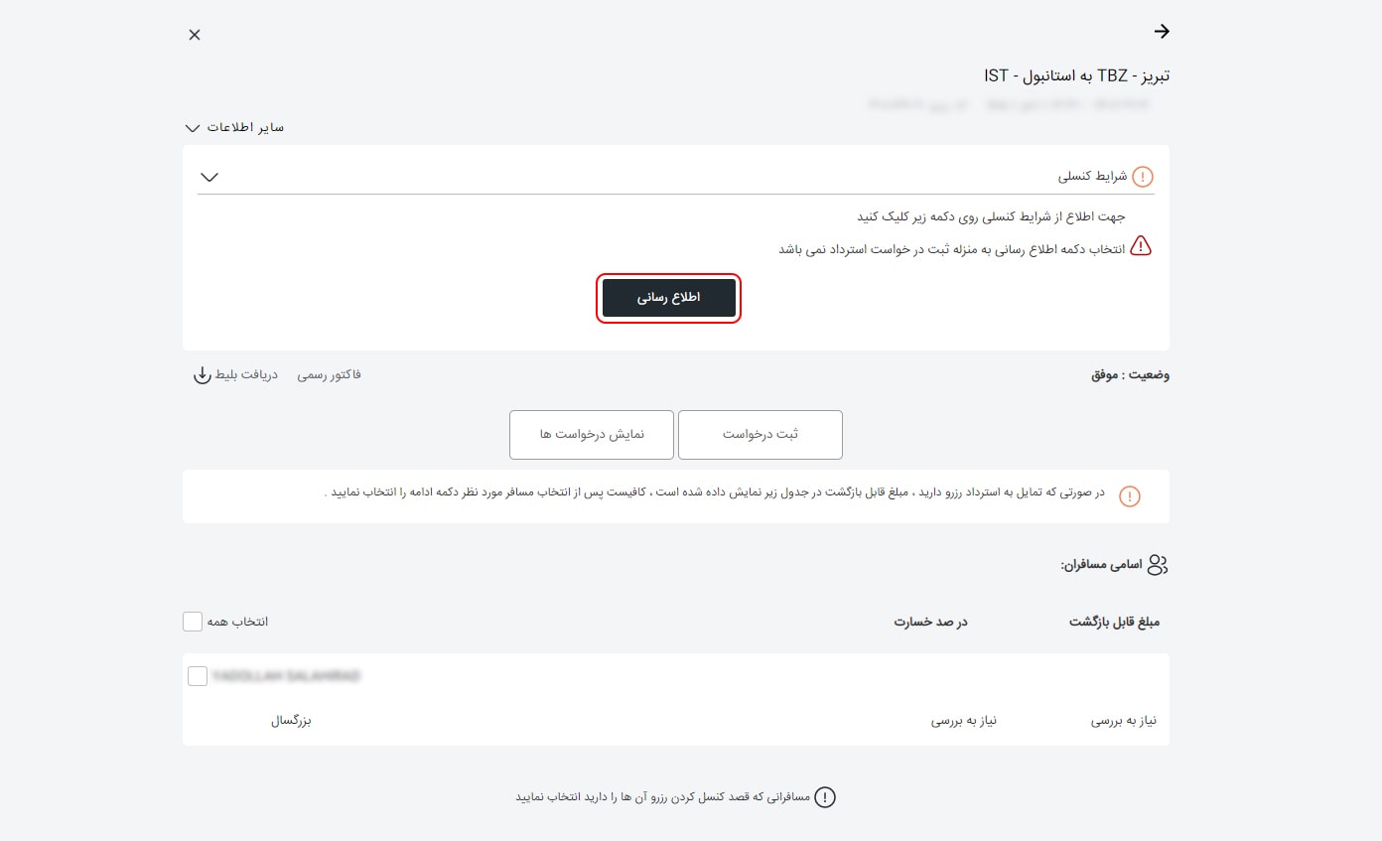1382x841 pixels.
Task: Select the first passenger's checkbox
Action: click(198, 675)
